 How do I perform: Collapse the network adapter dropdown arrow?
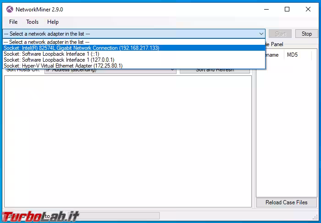tap(261, 34)
